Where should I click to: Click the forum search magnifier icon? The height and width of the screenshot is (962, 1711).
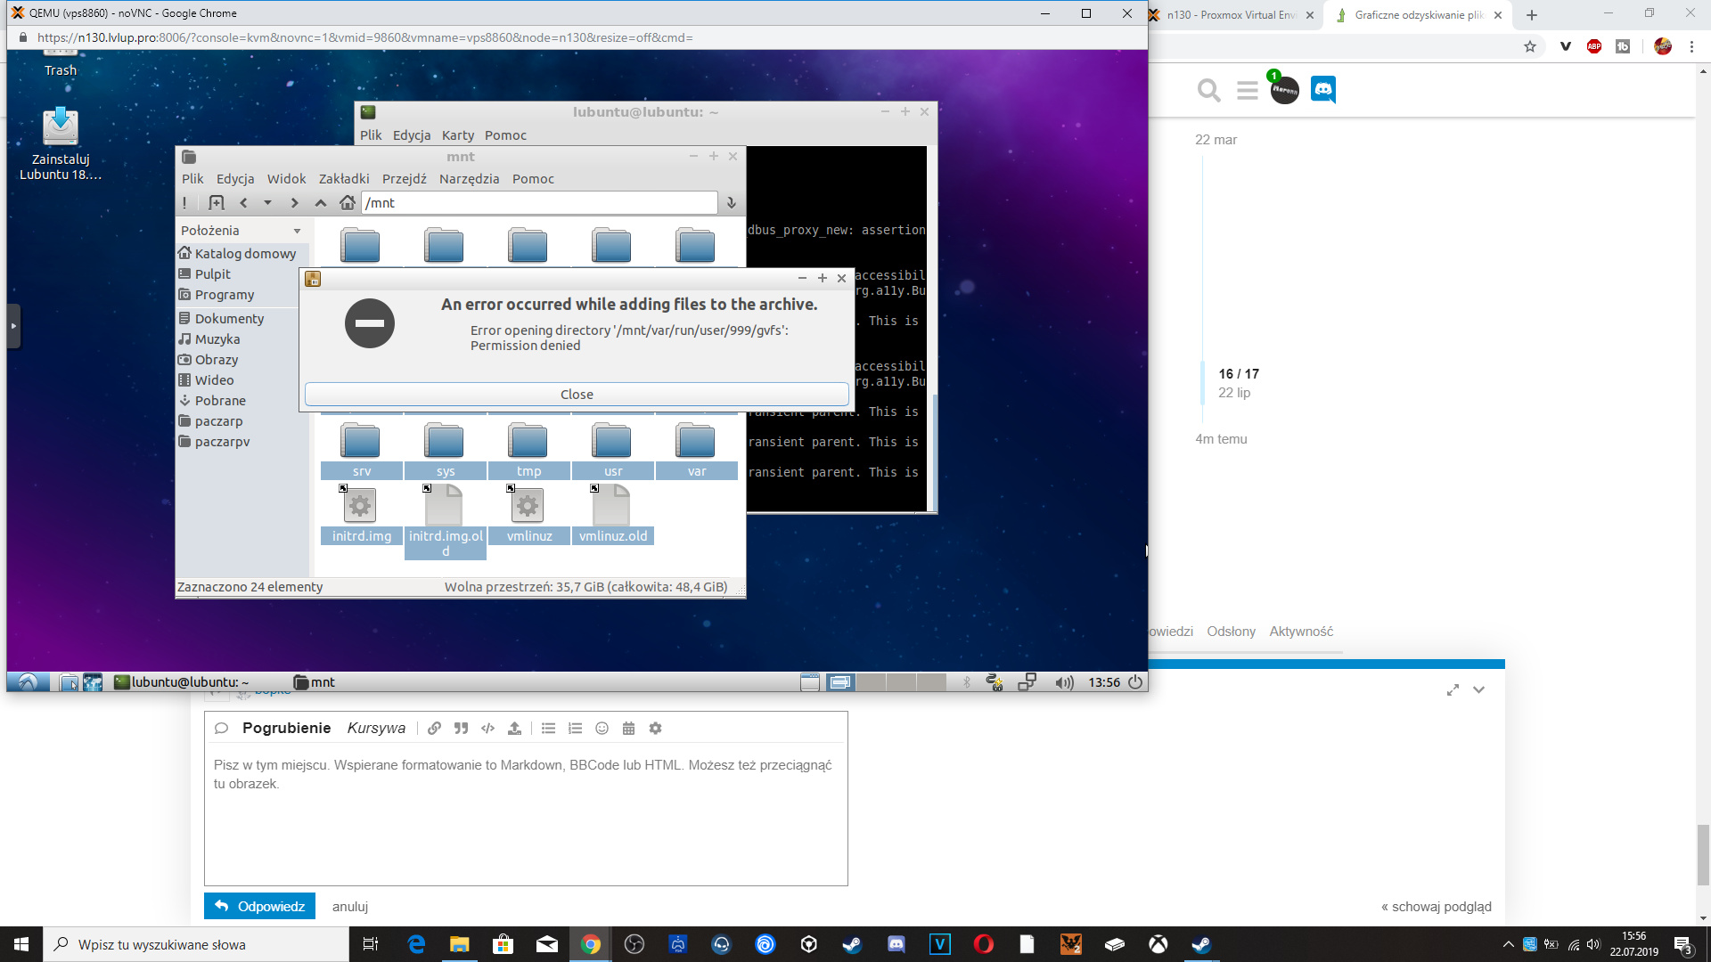pyautogui.click(x=1208, y=90)
